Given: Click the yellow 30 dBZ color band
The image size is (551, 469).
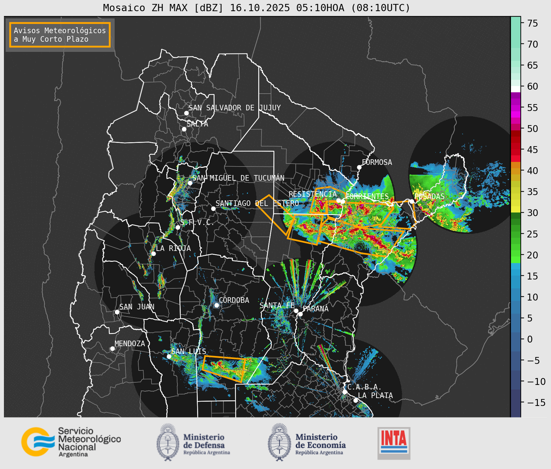Looking at the screenshot, I should click(x=516, y=209).
